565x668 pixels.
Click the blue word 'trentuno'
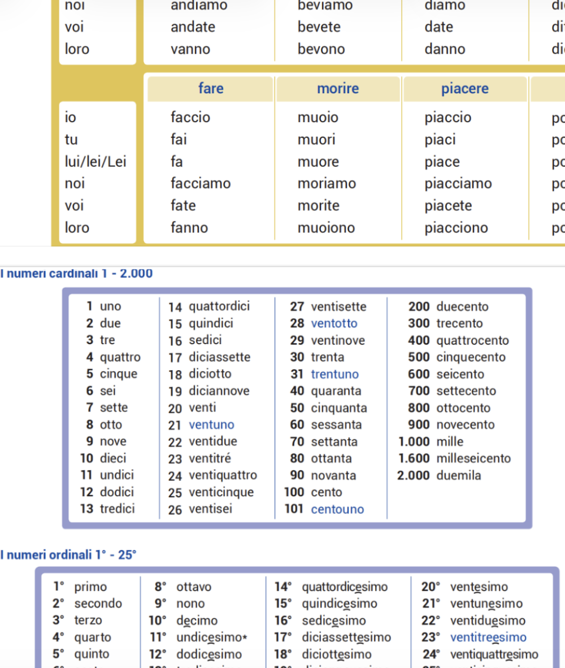coord(334,374)
